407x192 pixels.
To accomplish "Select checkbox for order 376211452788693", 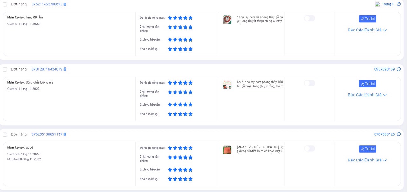I will 5,4.
